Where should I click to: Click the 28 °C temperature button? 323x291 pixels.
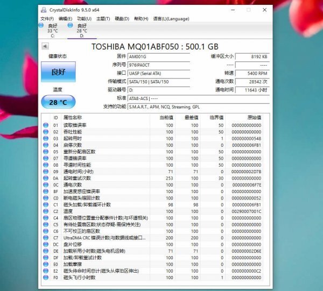click(x=58, y=102)
